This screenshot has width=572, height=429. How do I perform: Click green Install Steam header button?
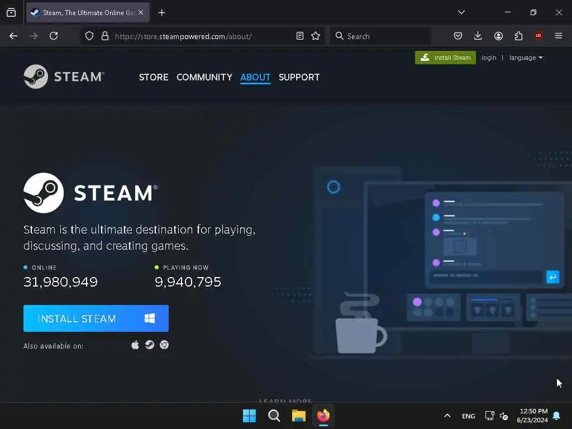point(445,58)
